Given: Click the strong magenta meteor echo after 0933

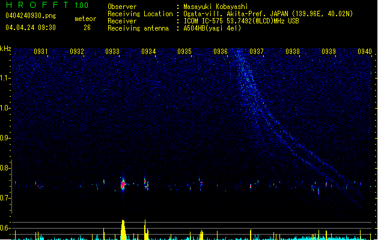Looking at the screenshot, I should (123, 185).
